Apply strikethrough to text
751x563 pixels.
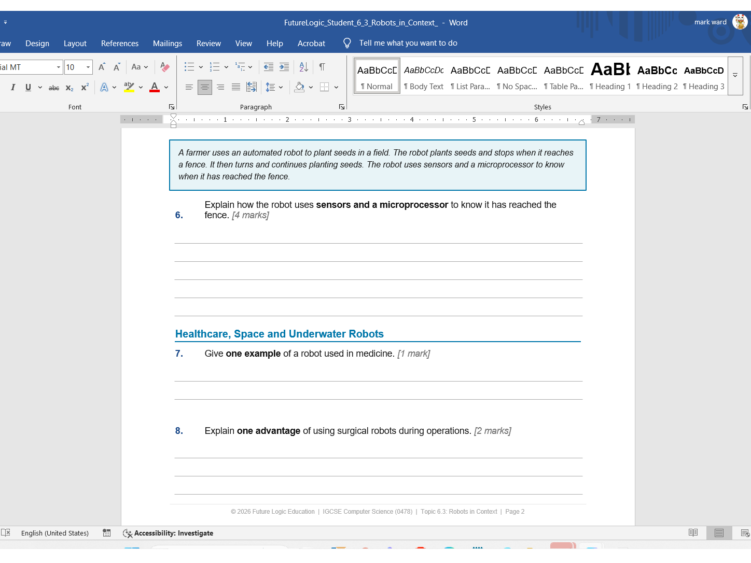(54, 88)
